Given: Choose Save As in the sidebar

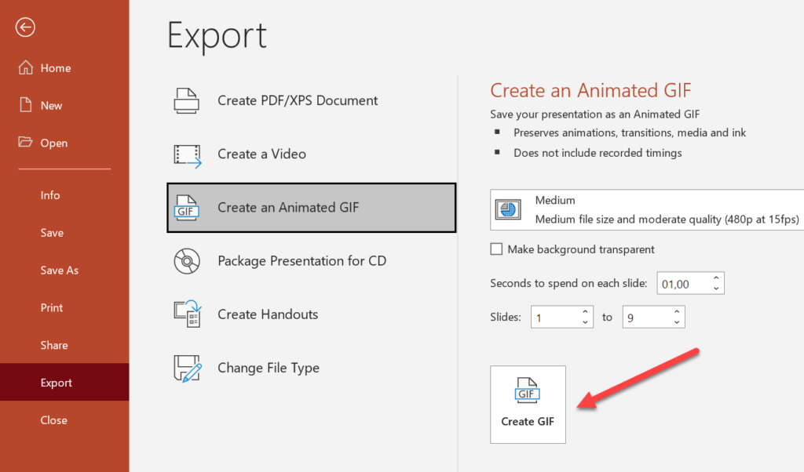Looking at the screenshot, I should [x=64, y=270].
